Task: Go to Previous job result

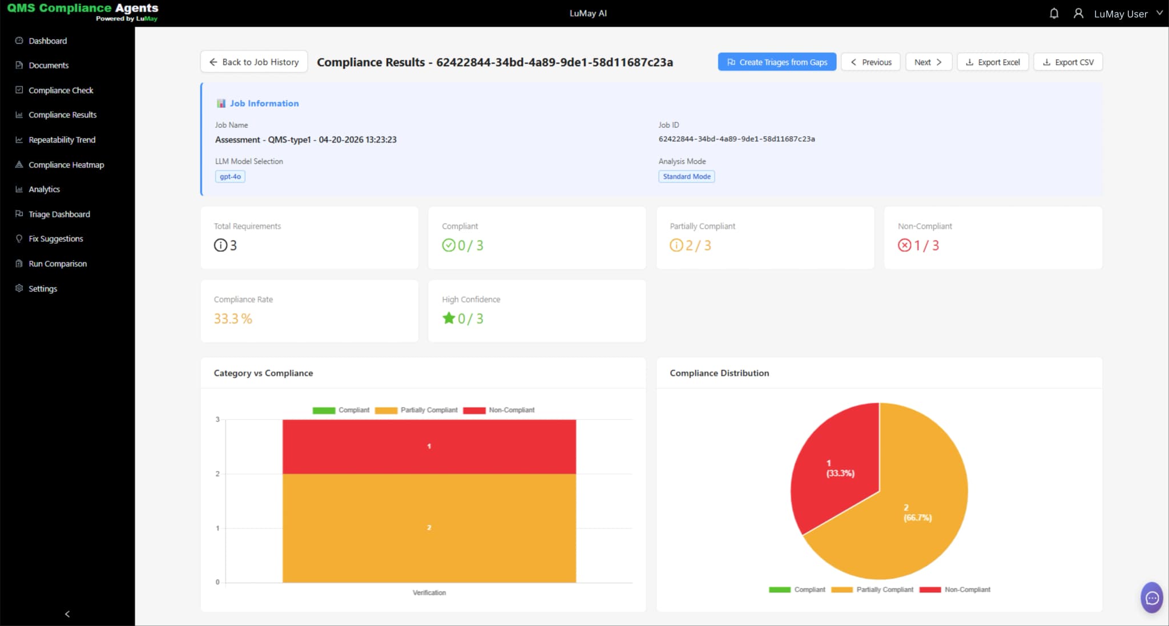Action: [870, 62]
